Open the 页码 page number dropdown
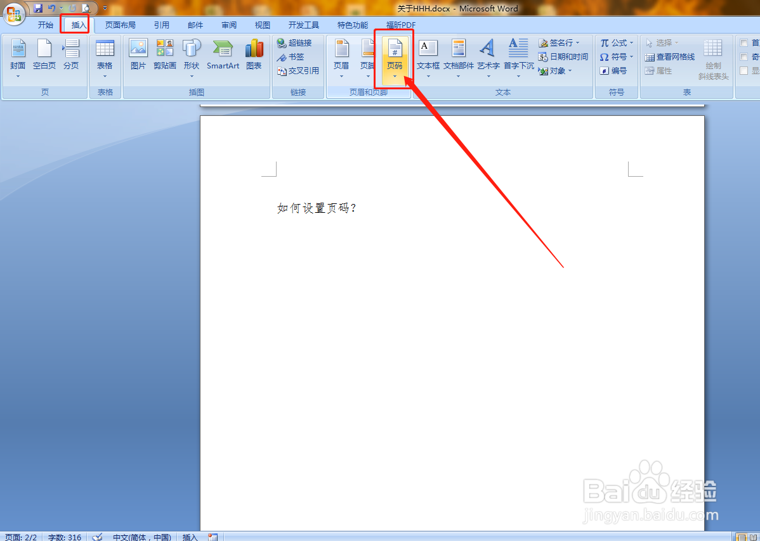Screen dimensions: 760x541 coord(395,60)
